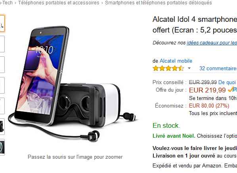Open the Alcatel mobile brand link

click(176, 61)
